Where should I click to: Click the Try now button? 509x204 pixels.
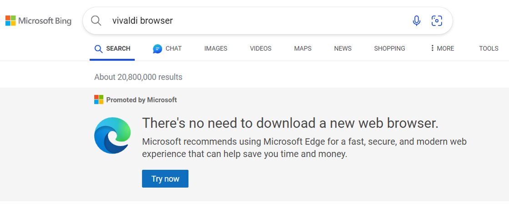165,178
